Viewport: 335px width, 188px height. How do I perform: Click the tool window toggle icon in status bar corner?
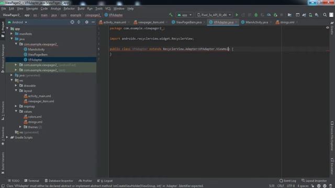pyautogui.click(x=3, y=186)
